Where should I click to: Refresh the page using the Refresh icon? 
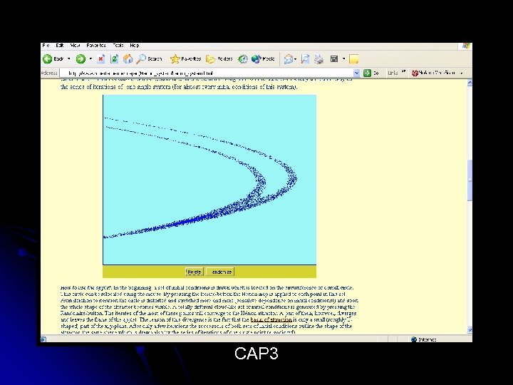(x=114, y=59)
